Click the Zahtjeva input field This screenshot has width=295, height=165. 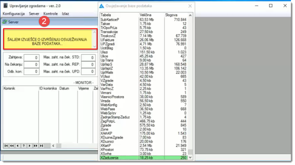click(x=31, y=58)
